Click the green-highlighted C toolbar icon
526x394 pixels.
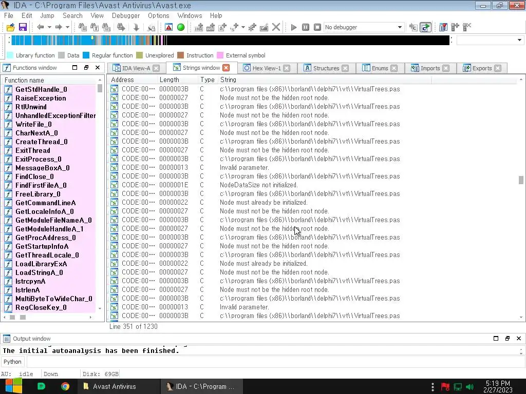(425, 27)
